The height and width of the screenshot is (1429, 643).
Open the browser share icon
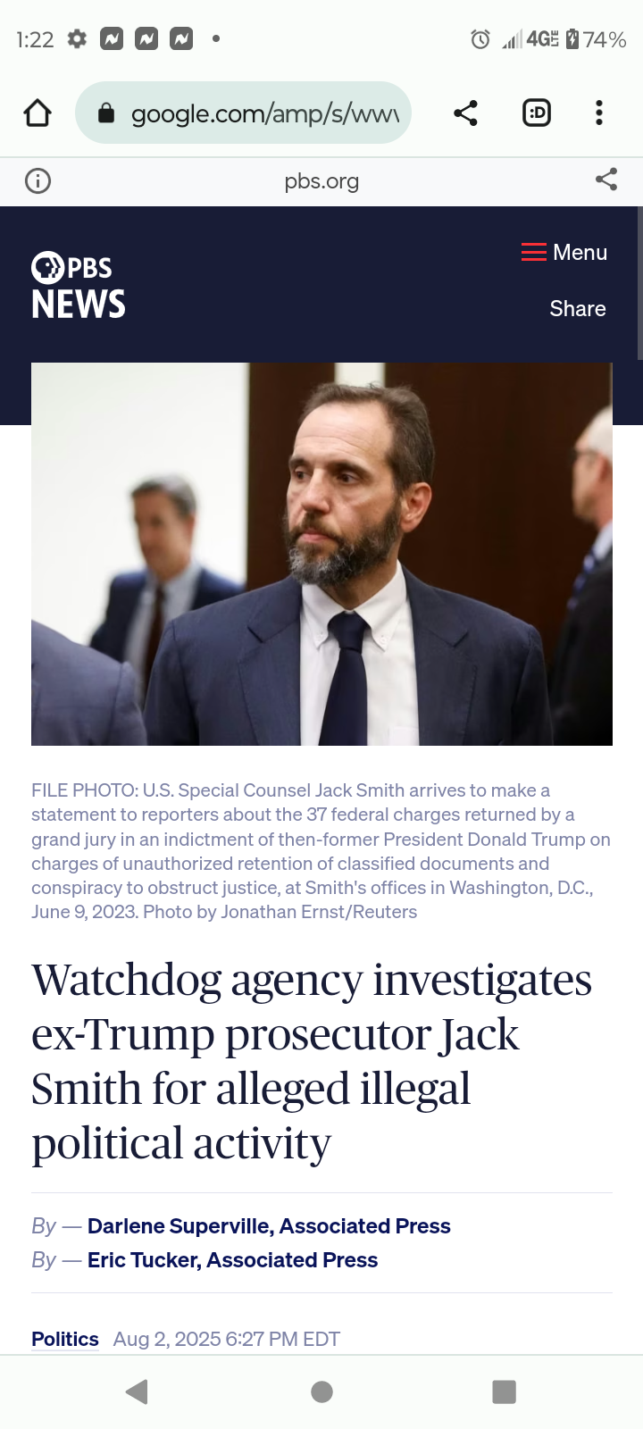[x=465, y=113]
